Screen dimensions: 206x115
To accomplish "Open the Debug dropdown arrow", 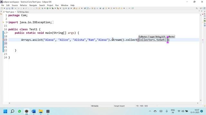I will pos(45,8).
